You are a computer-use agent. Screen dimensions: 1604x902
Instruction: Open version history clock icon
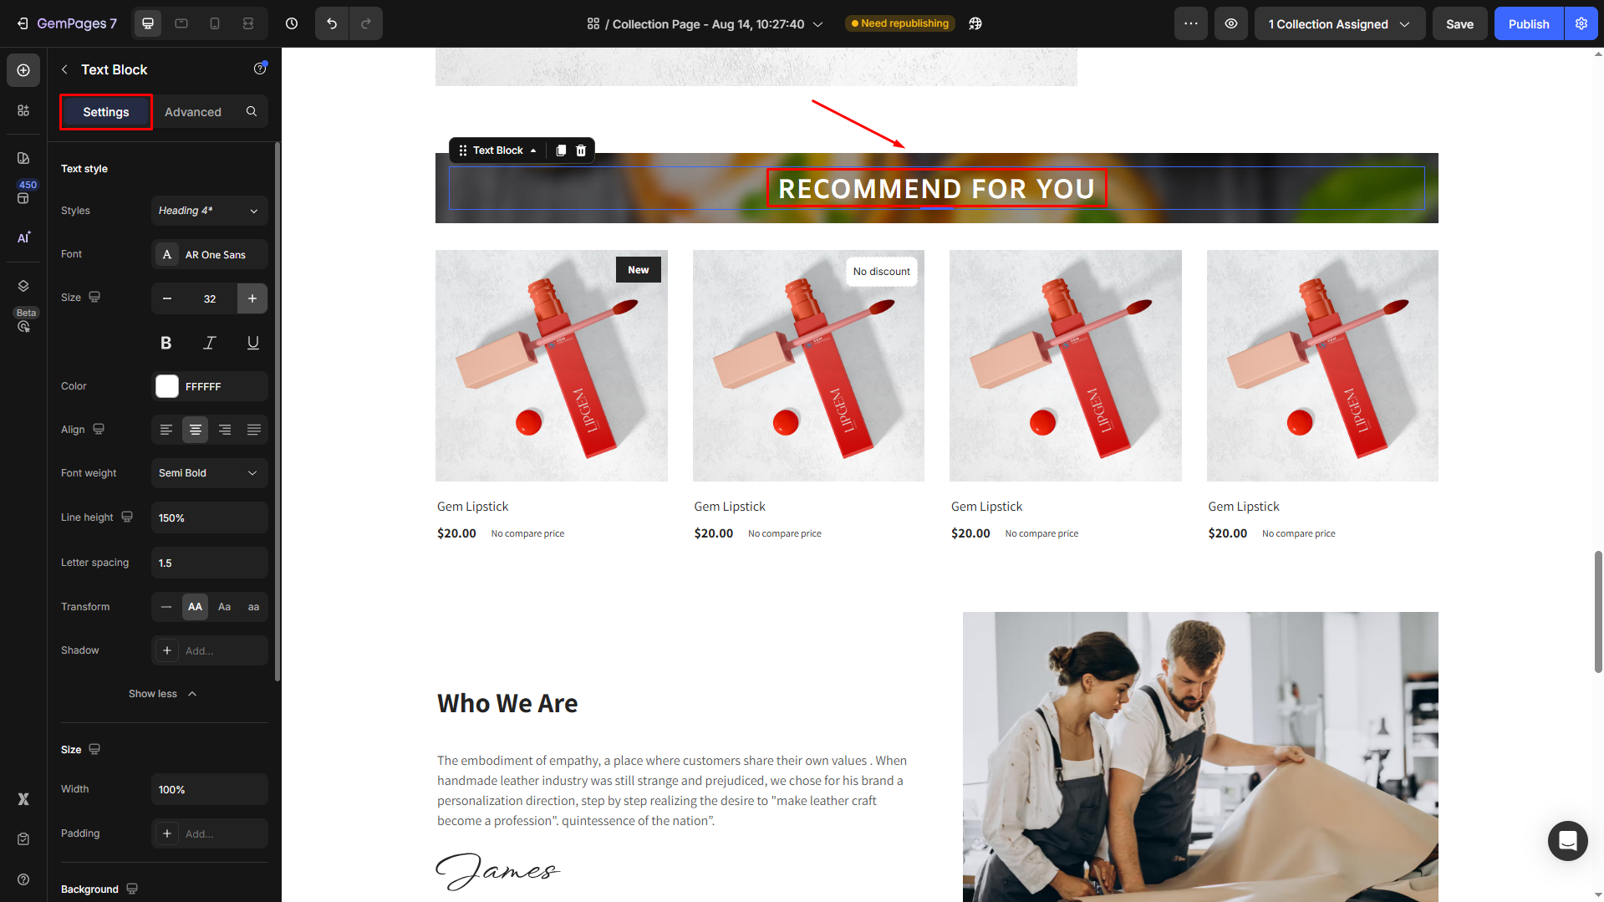[x=292, y=23]
